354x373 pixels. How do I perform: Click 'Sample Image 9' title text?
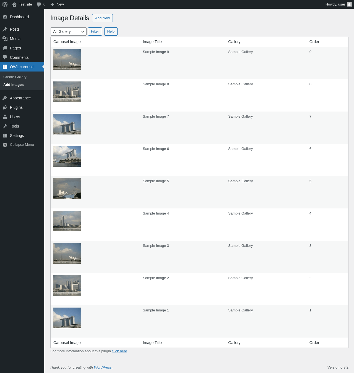[156, 52]
